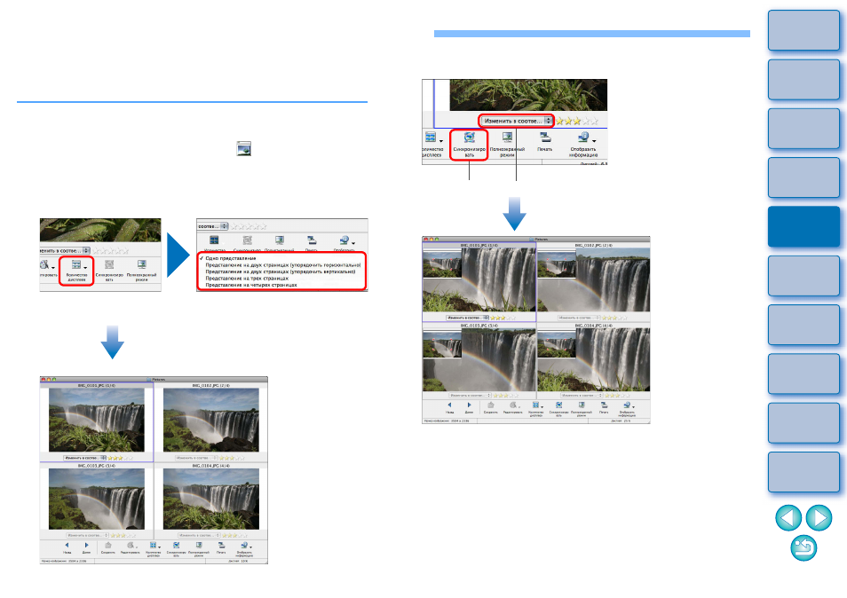Click Количество дисплеев grid icon in top-right crop
The width and height of the screenshot is (847, 598).
[431, 138]
